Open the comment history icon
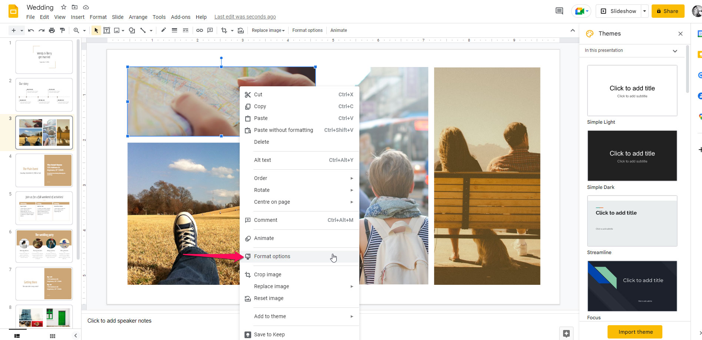702x340 pixels. coord(559,11)
